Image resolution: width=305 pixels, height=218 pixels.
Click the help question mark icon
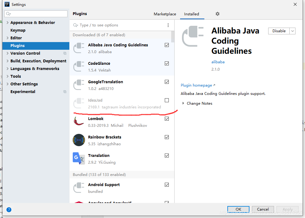tap(9, 210)
